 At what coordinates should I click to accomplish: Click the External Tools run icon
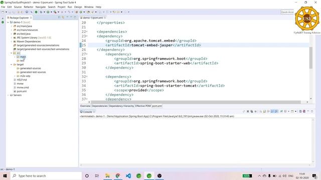click(55, 12)
